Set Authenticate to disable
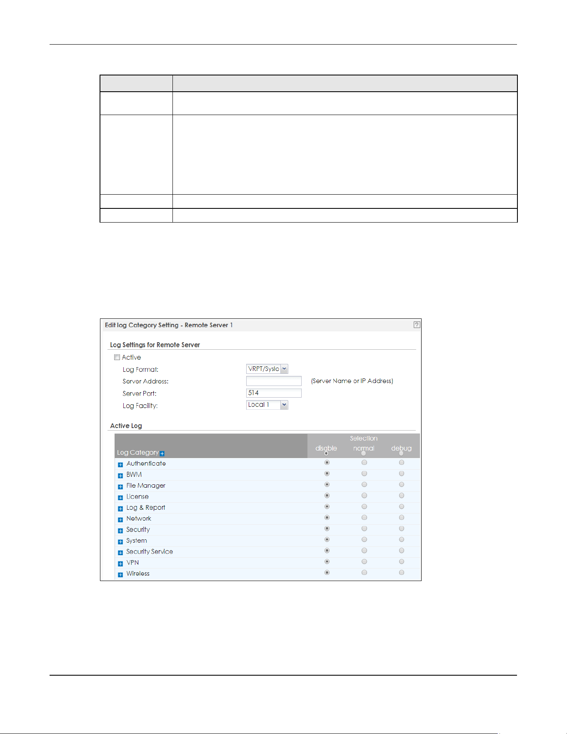This screenshot has width=567, height=734. coord(327,462)
